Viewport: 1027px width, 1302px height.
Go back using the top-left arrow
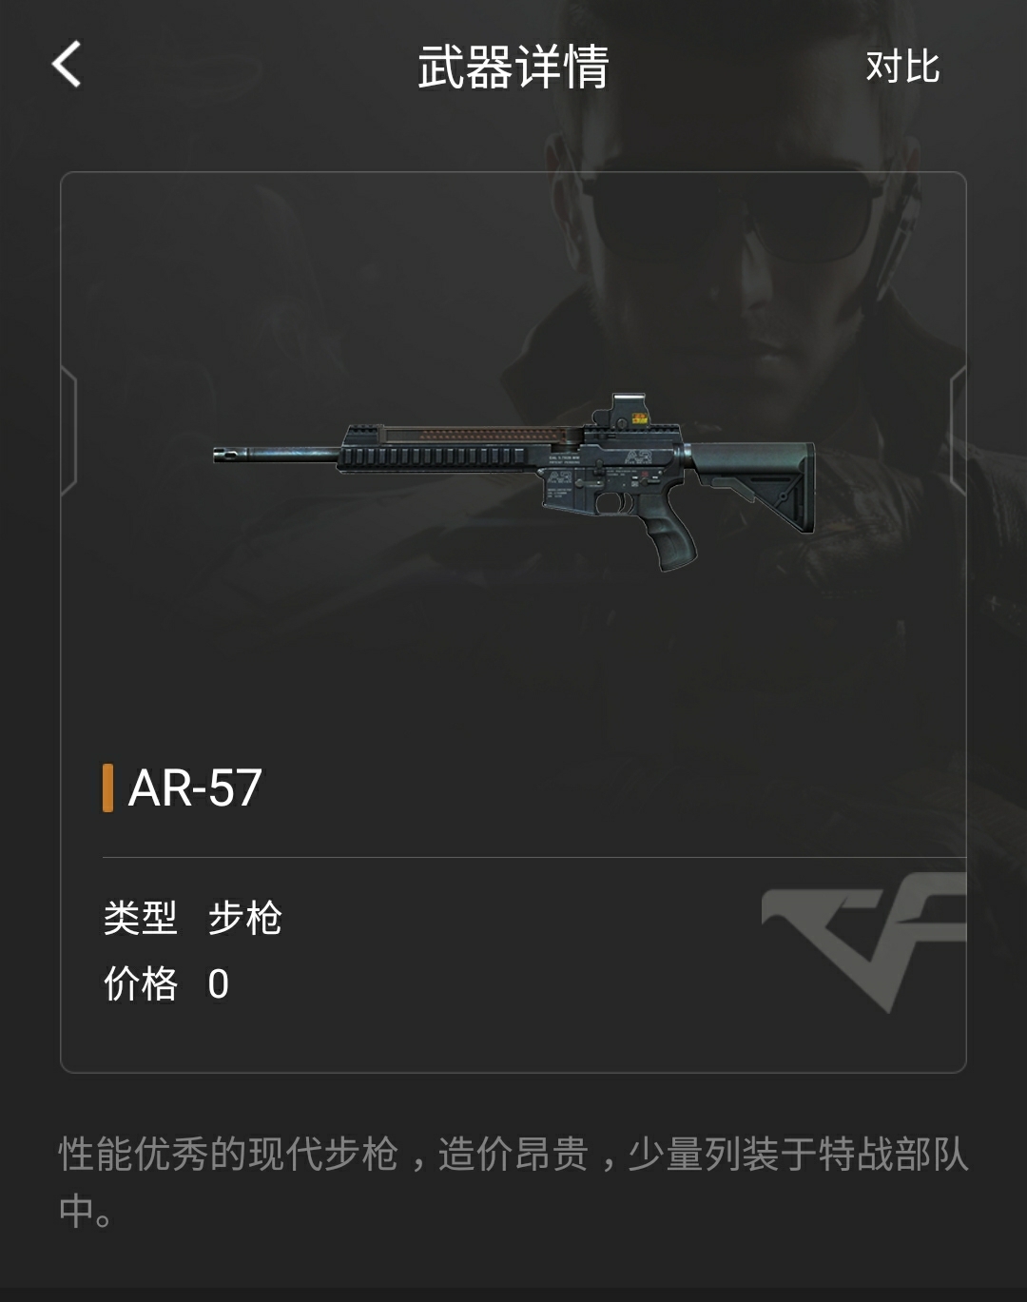[x=67, y=65]
